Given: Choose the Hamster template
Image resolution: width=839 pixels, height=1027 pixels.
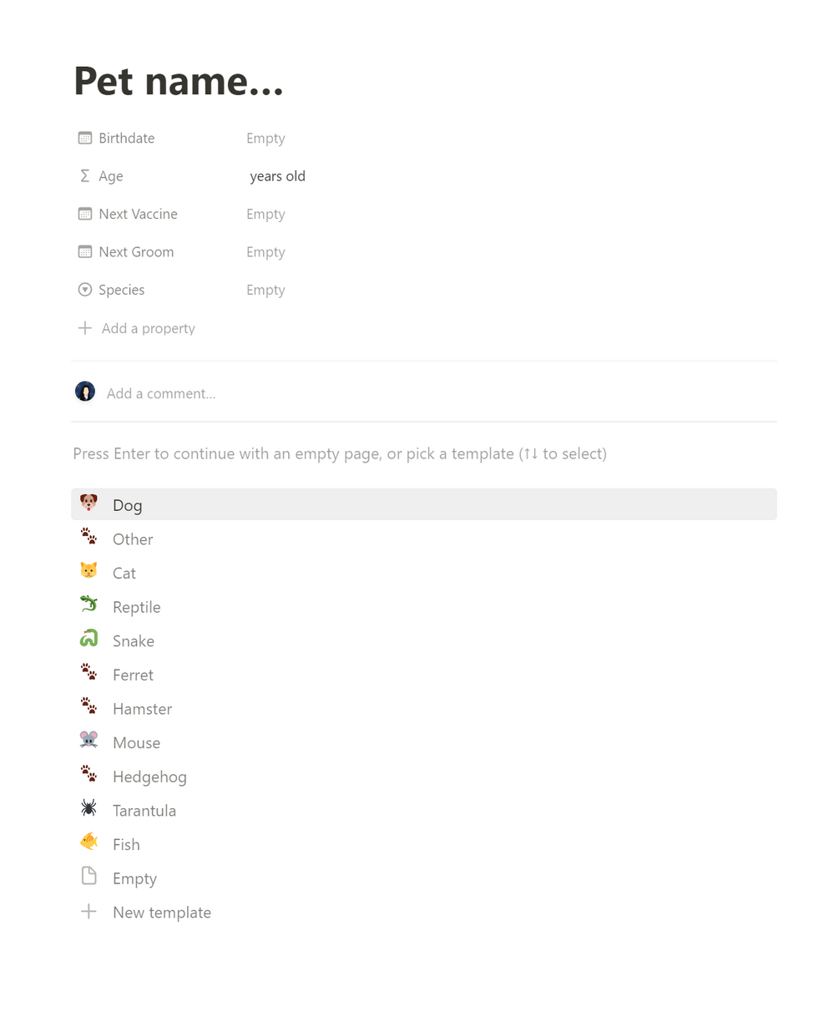Looking at the screenshot, I should click(142, 709).
